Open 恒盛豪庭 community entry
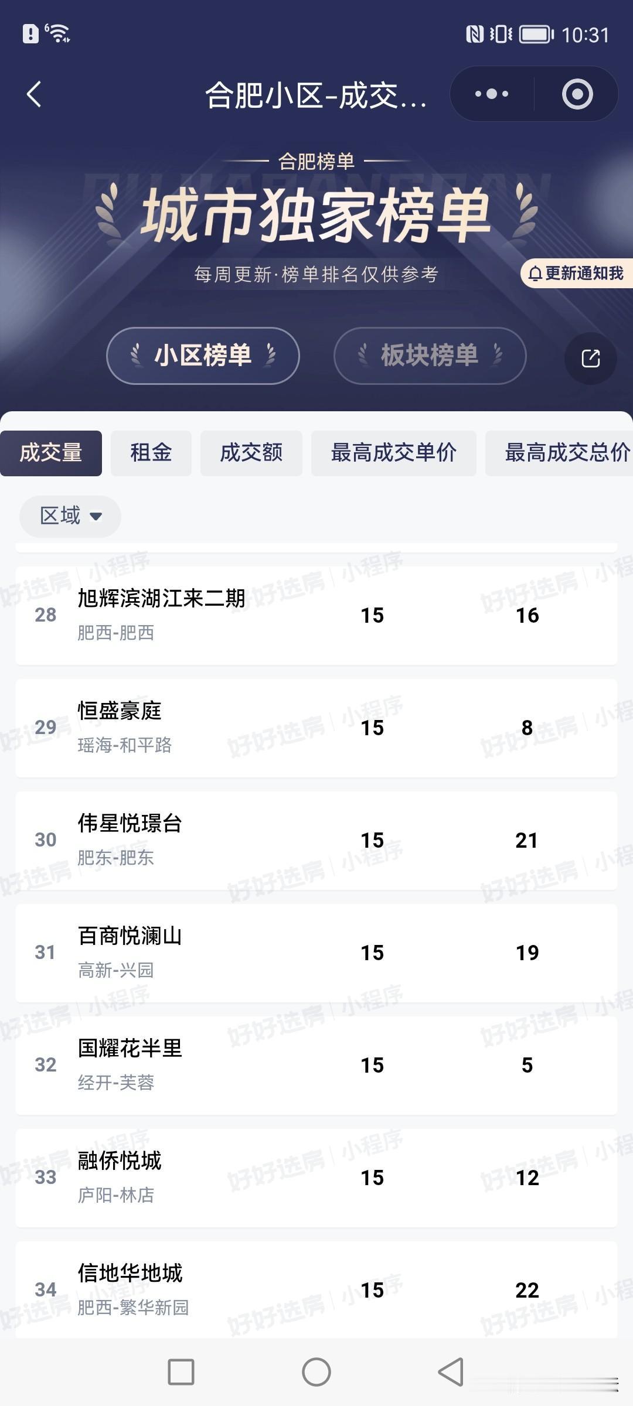This screenshot has width=633, height=1406. pos(316,728)
